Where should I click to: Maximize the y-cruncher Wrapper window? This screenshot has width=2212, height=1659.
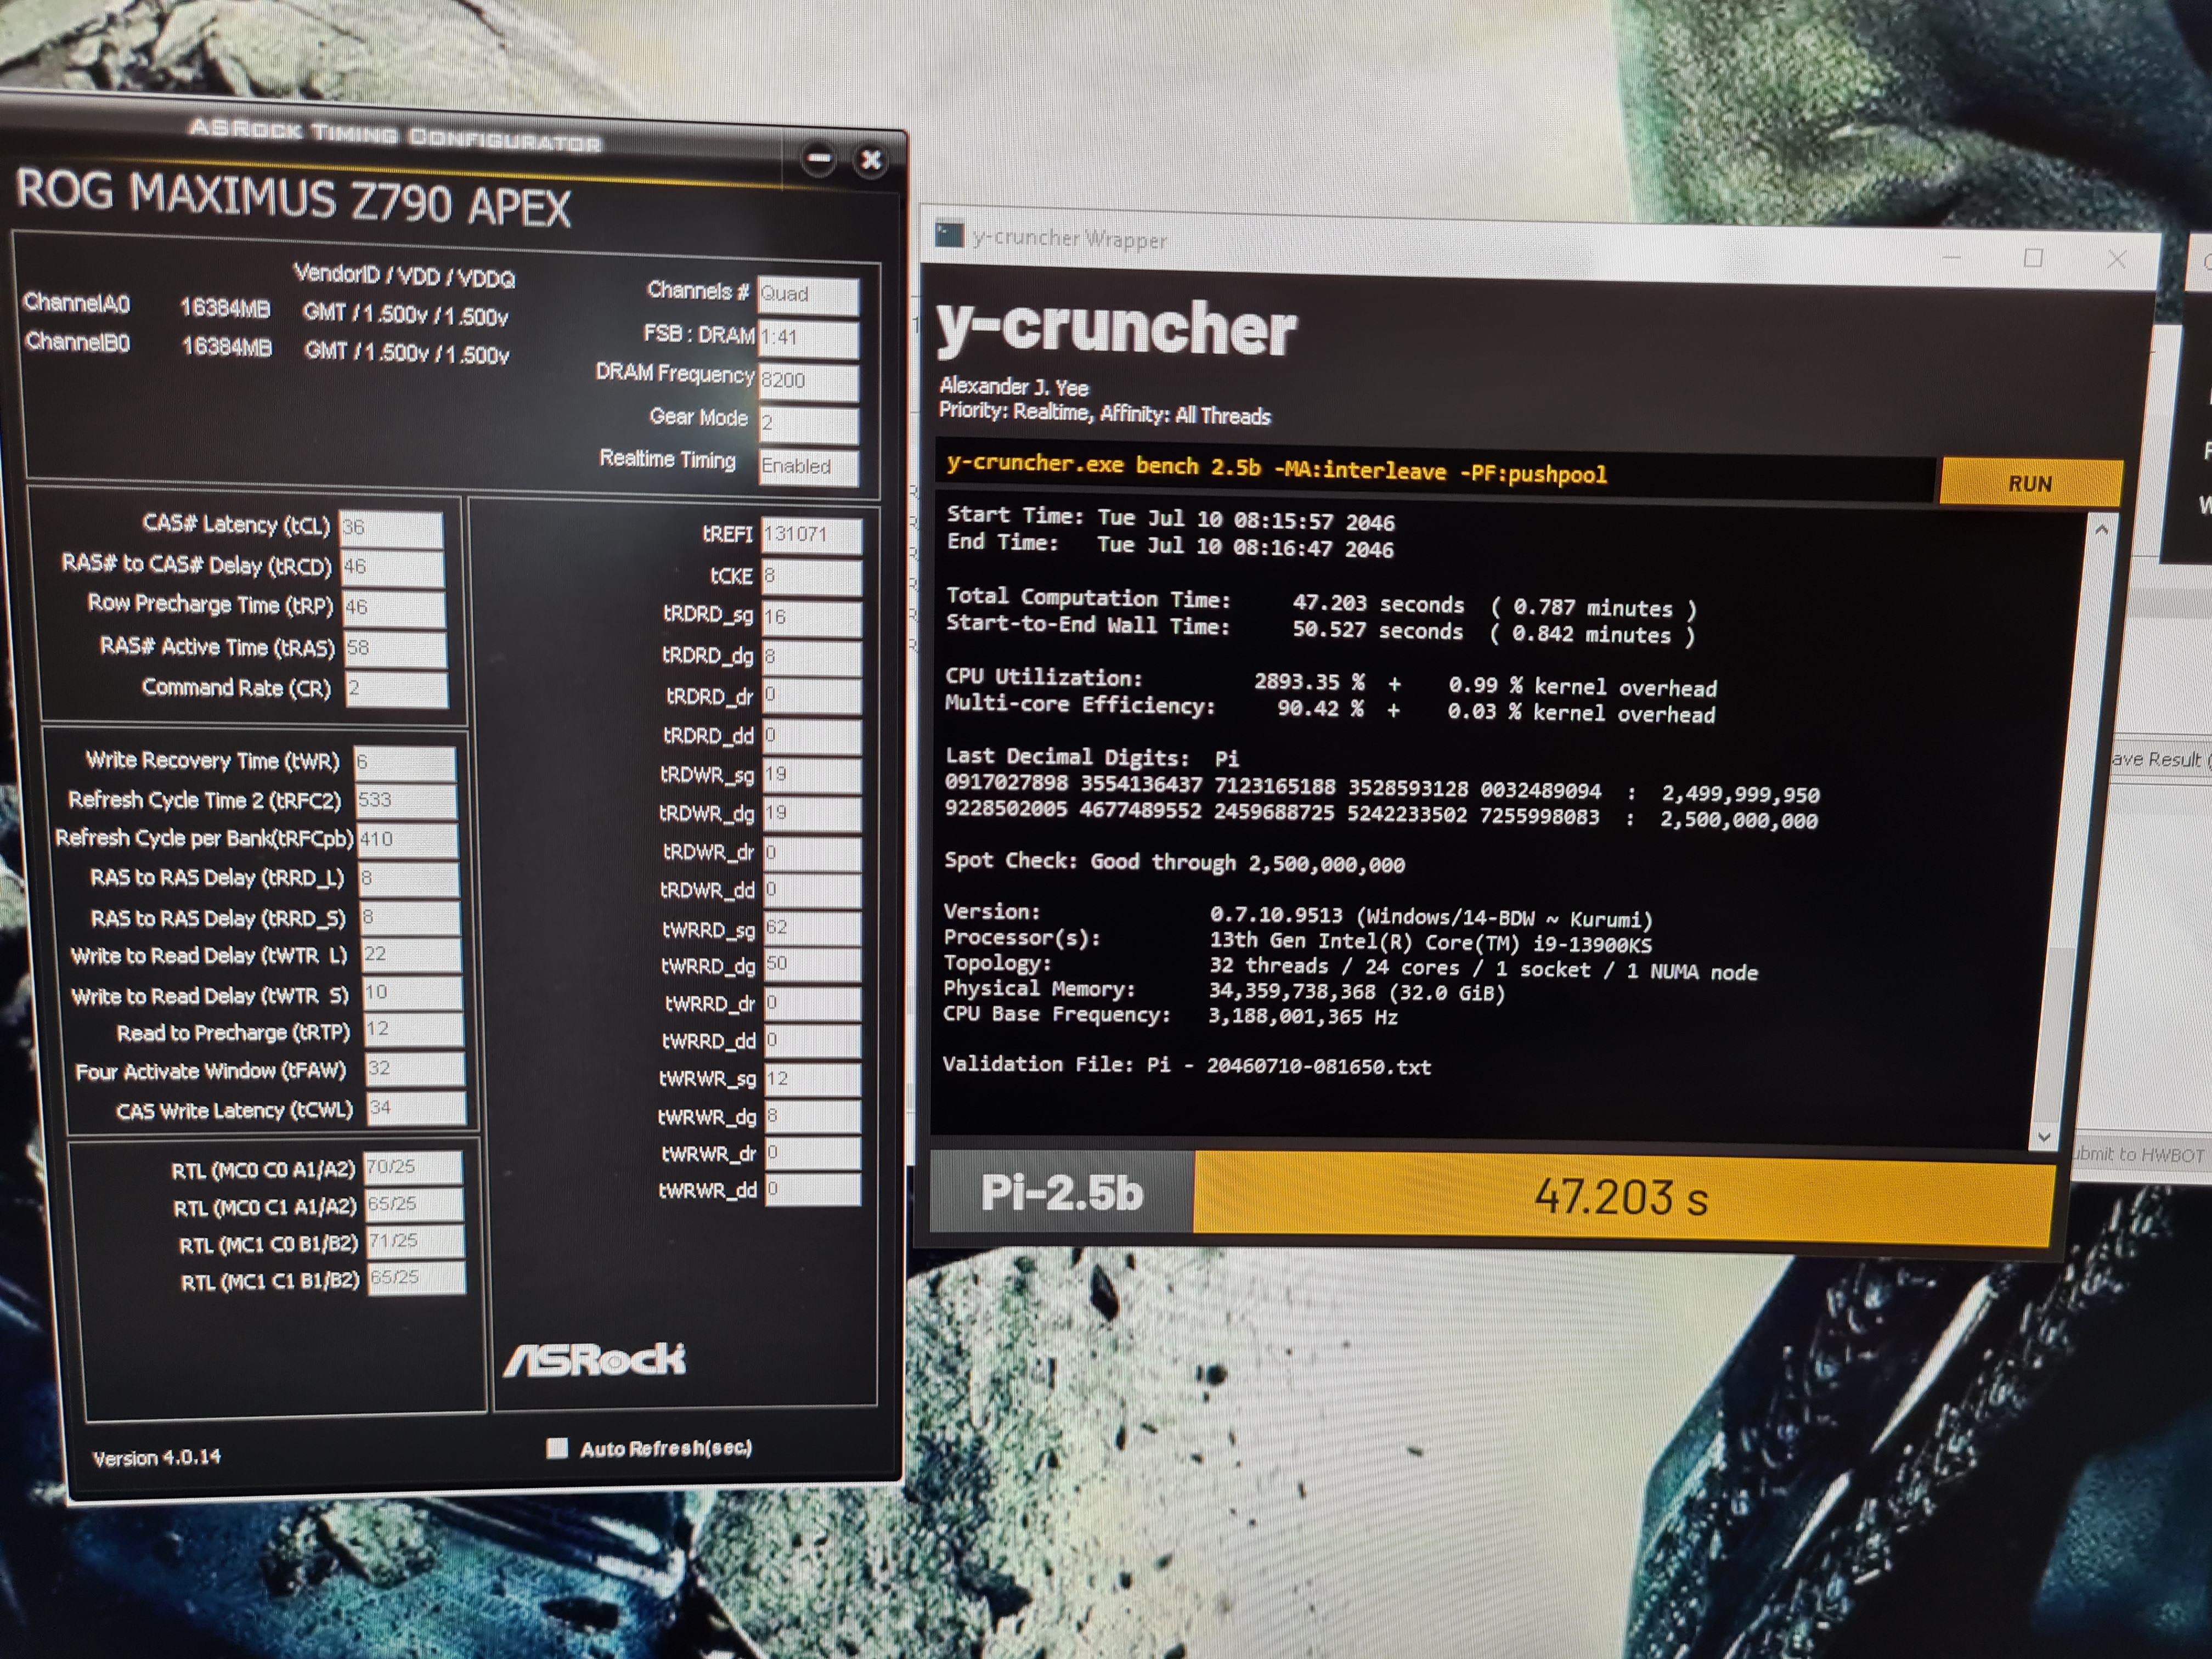(2033, 258)
